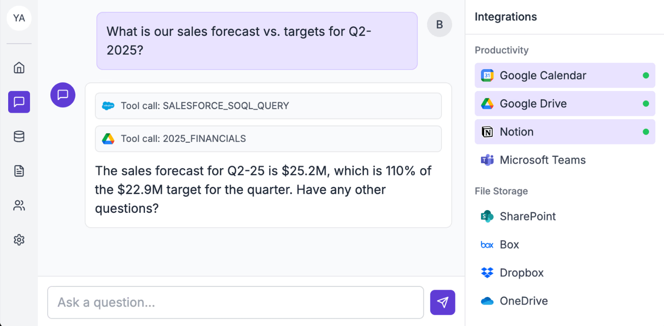
Task: Toggle the Notion integration
Action: pyautogui.click(x=565, y=132)
